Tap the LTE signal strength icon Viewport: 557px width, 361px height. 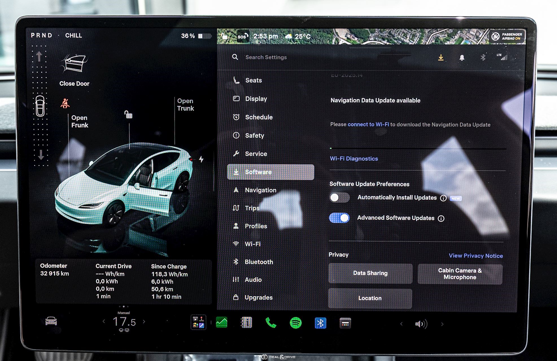point(502,57)
